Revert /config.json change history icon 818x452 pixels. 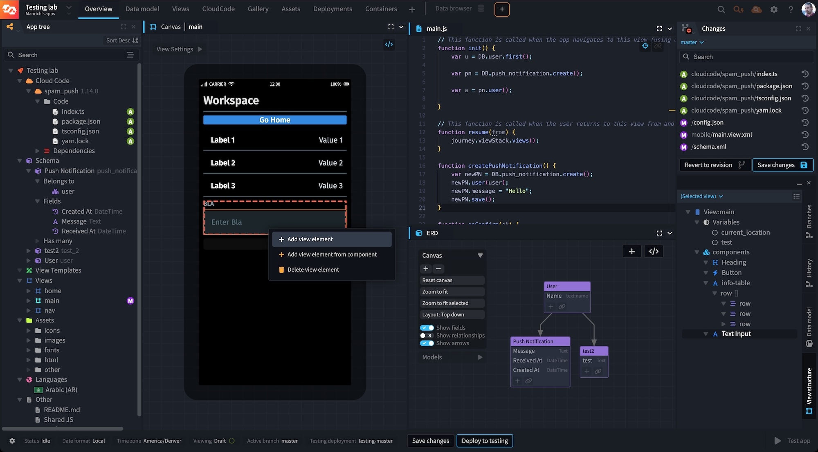[x=805, y=122]
